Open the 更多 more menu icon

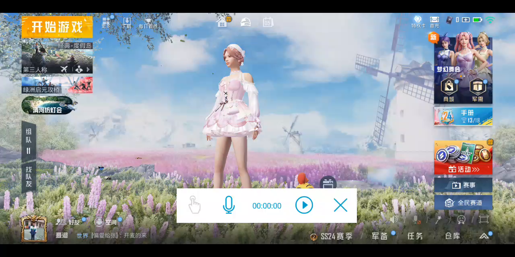click(x=106, y=22)
